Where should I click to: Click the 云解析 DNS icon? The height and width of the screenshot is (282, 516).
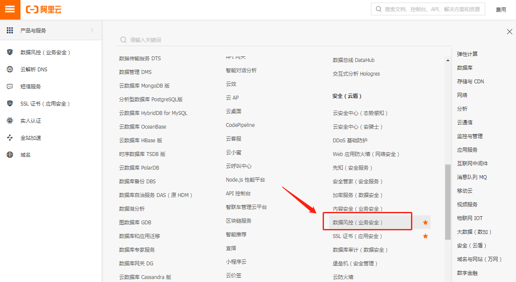coord(10,69)
